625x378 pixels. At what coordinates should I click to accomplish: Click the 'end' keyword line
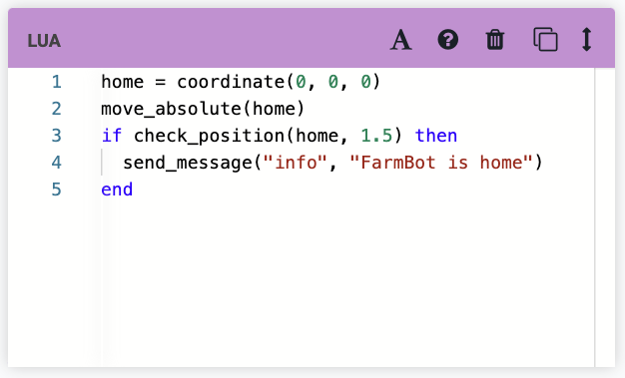tap(117, 189)
